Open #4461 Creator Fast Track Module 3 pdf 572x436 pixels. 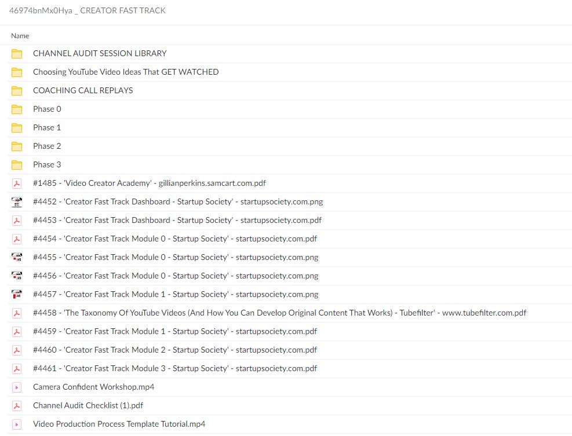pyautogui.click(x=175, y=369)
